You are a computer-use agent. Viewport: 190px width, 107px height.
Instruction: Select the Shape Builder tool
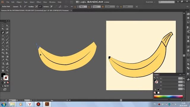point(3,53)
